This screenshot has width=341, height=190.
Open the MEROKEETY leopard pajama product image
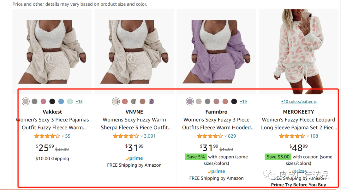(298, 50)
